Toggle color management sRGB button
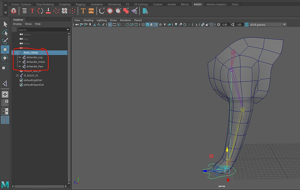Screen dimensions: 300x190 pos(247,25)
